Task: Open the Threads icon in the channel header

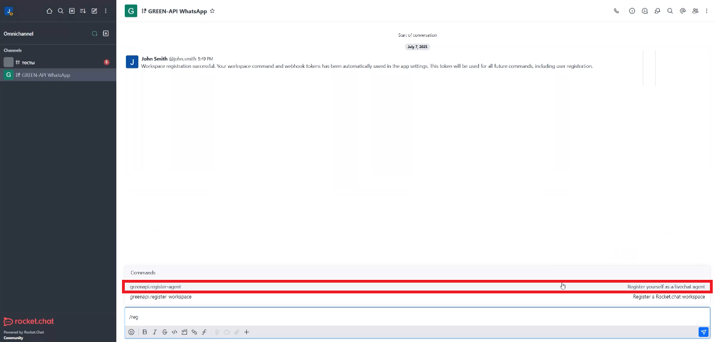Action: coord(657,11)
